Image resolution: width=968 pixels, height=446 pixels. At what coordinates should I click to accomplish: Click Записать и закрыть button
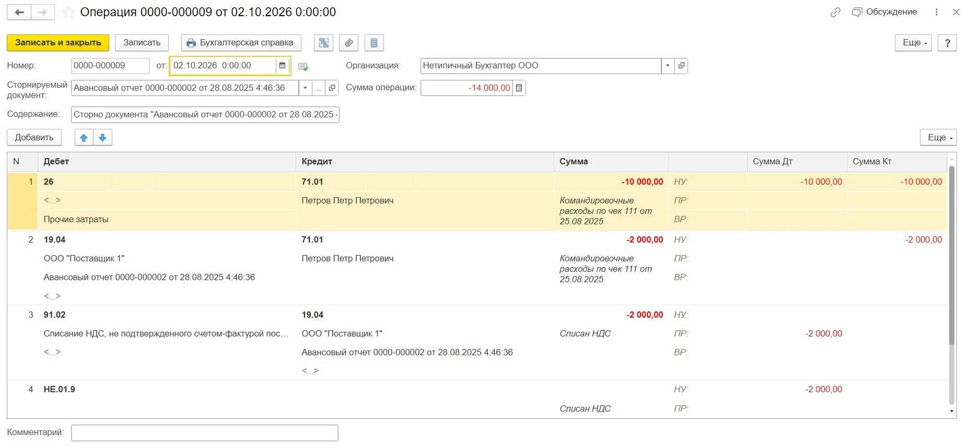pos(58,43)
